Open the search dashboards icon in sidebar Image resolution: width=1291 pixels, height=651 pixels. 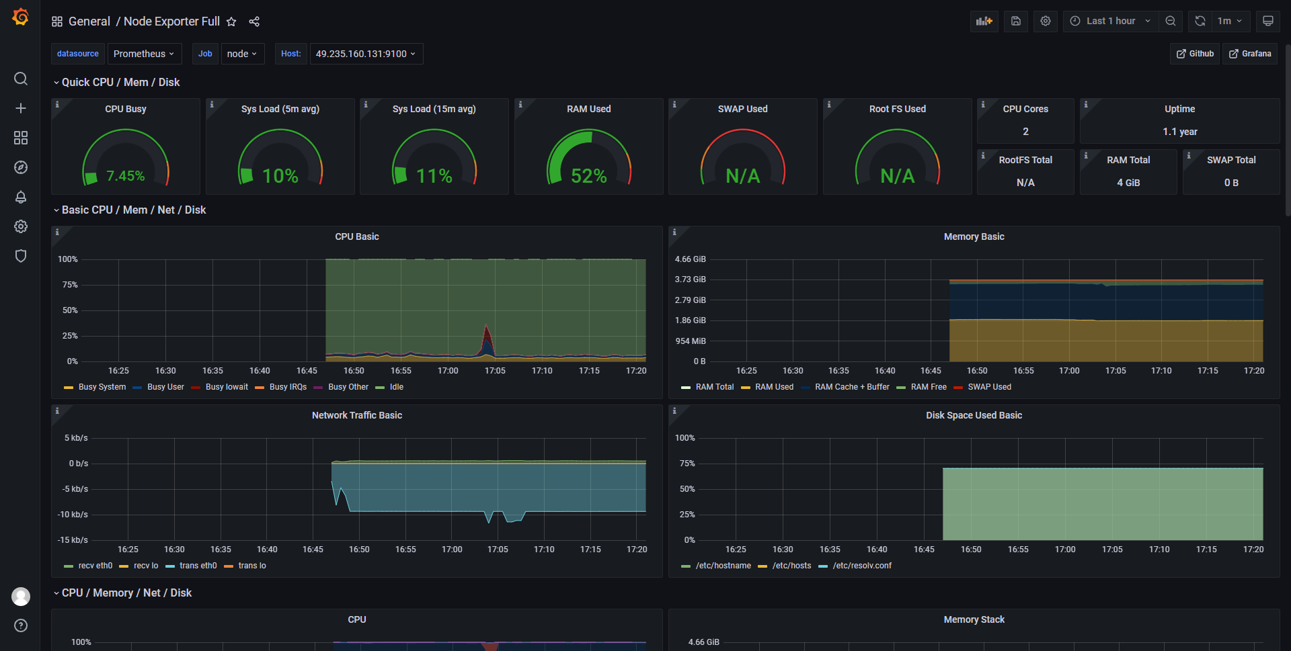click(x=21, y=79)
